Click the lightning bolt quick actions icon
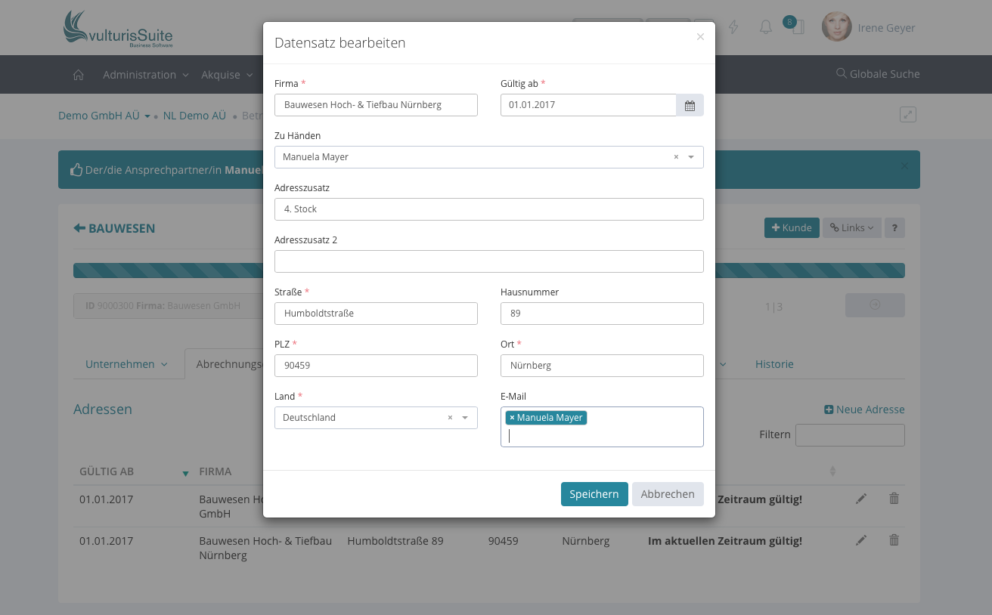This screenshot has width=992, height=615. [x=733, y=28]
